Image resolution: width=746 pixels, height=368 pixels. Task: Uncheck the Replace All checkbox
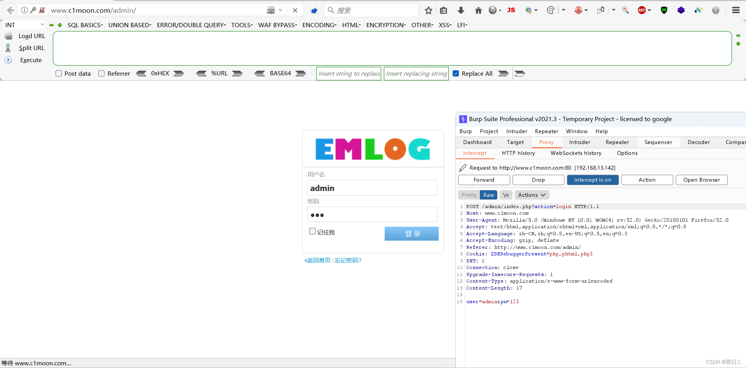click(456, 73)
